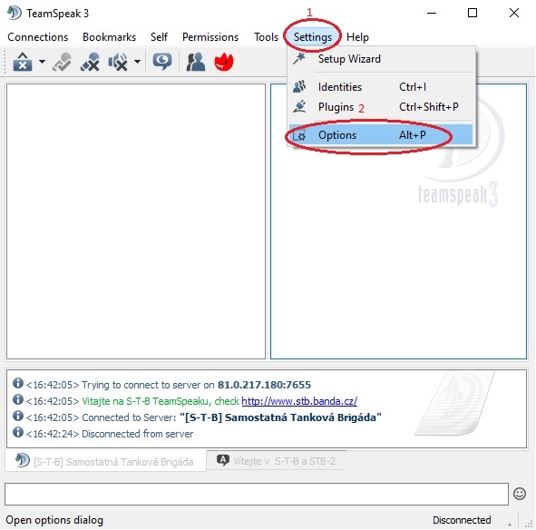Click the chat message input field
Image resolution: width=536 pixels, height=530 pixels.
[x=257, y=494]
